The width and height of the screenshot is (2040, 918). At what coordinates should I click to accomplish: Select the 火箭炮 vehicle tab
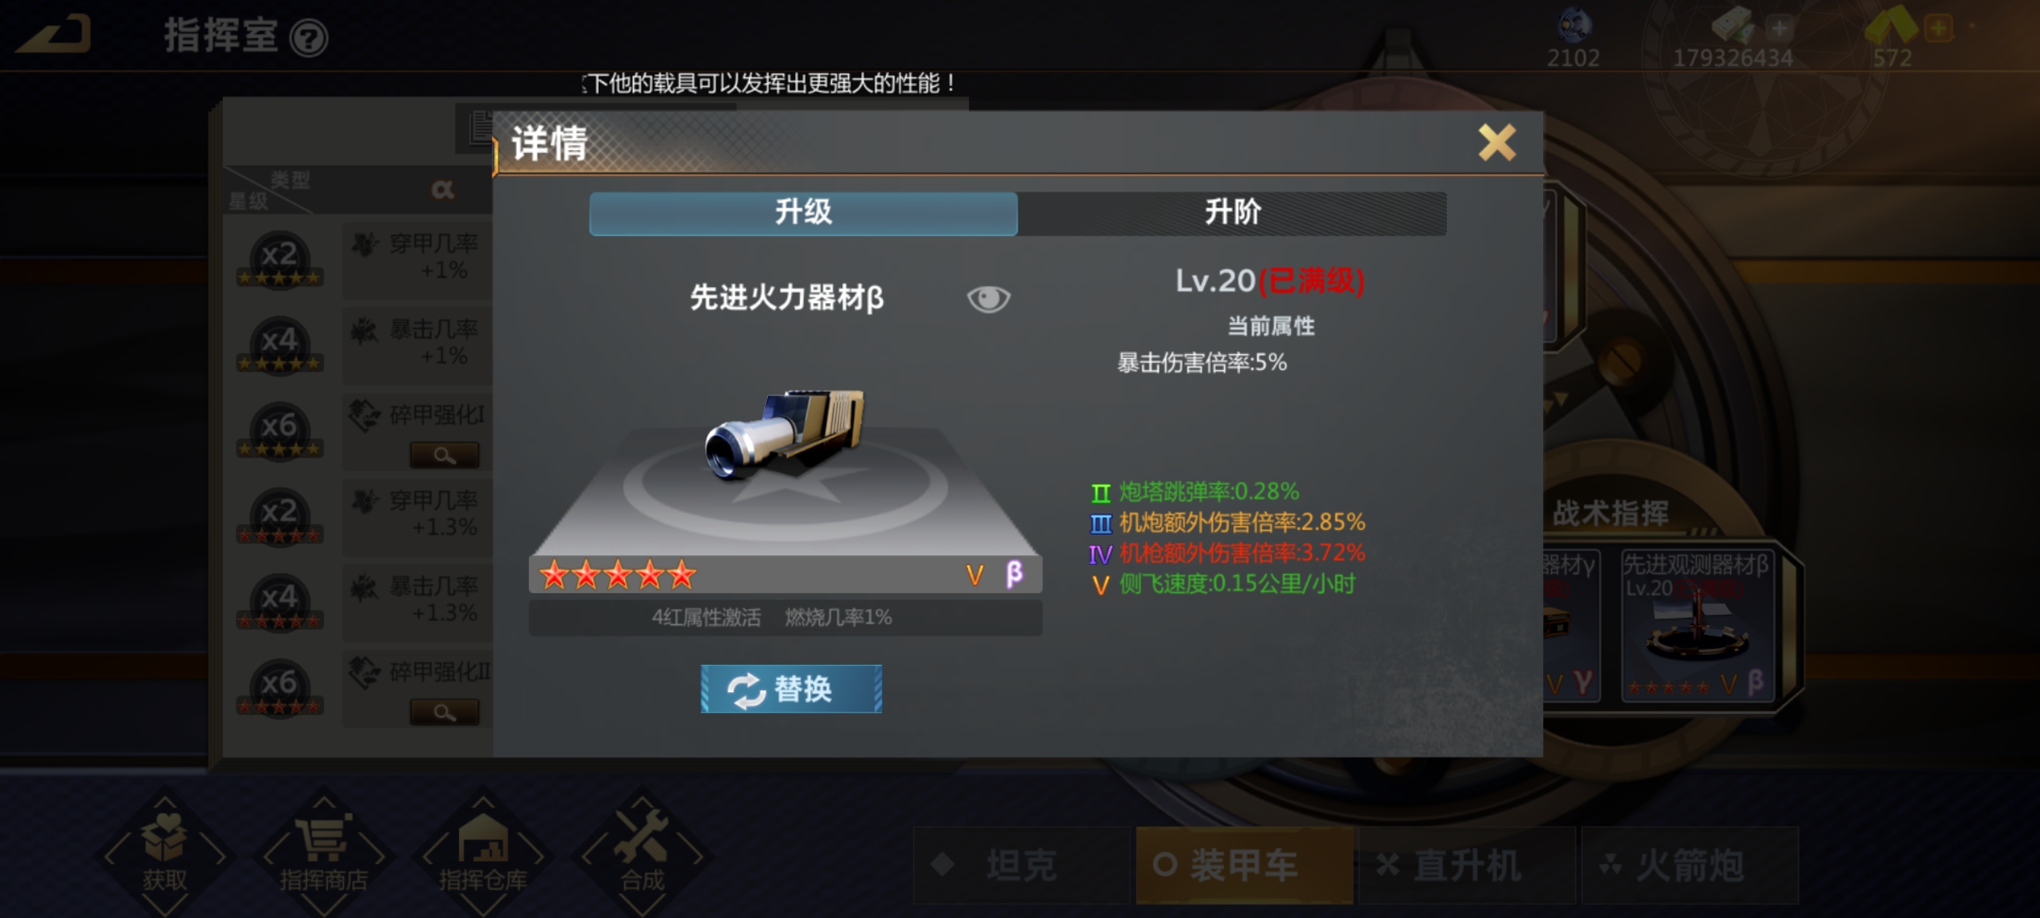[1690, 865]
